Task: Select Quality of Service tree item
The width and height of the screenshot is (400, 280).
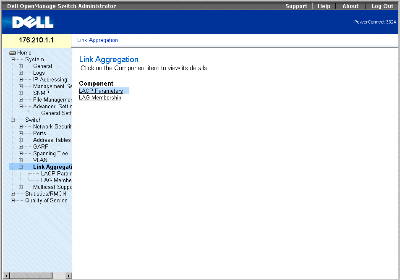Action: [x=46, y=201]
